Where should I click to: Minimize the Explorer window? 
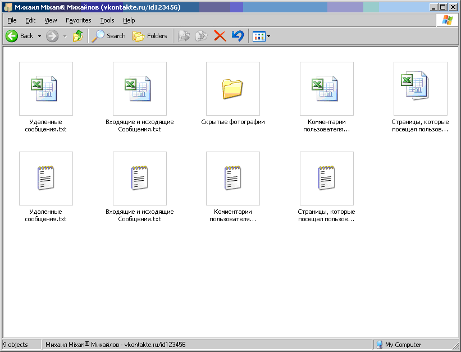point(433,7)
